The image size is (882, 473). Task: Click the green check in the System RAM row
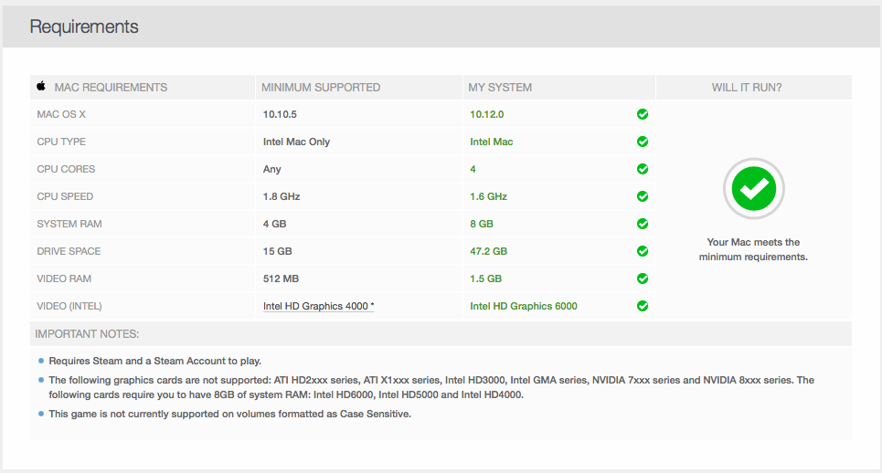tap(643, 224)
